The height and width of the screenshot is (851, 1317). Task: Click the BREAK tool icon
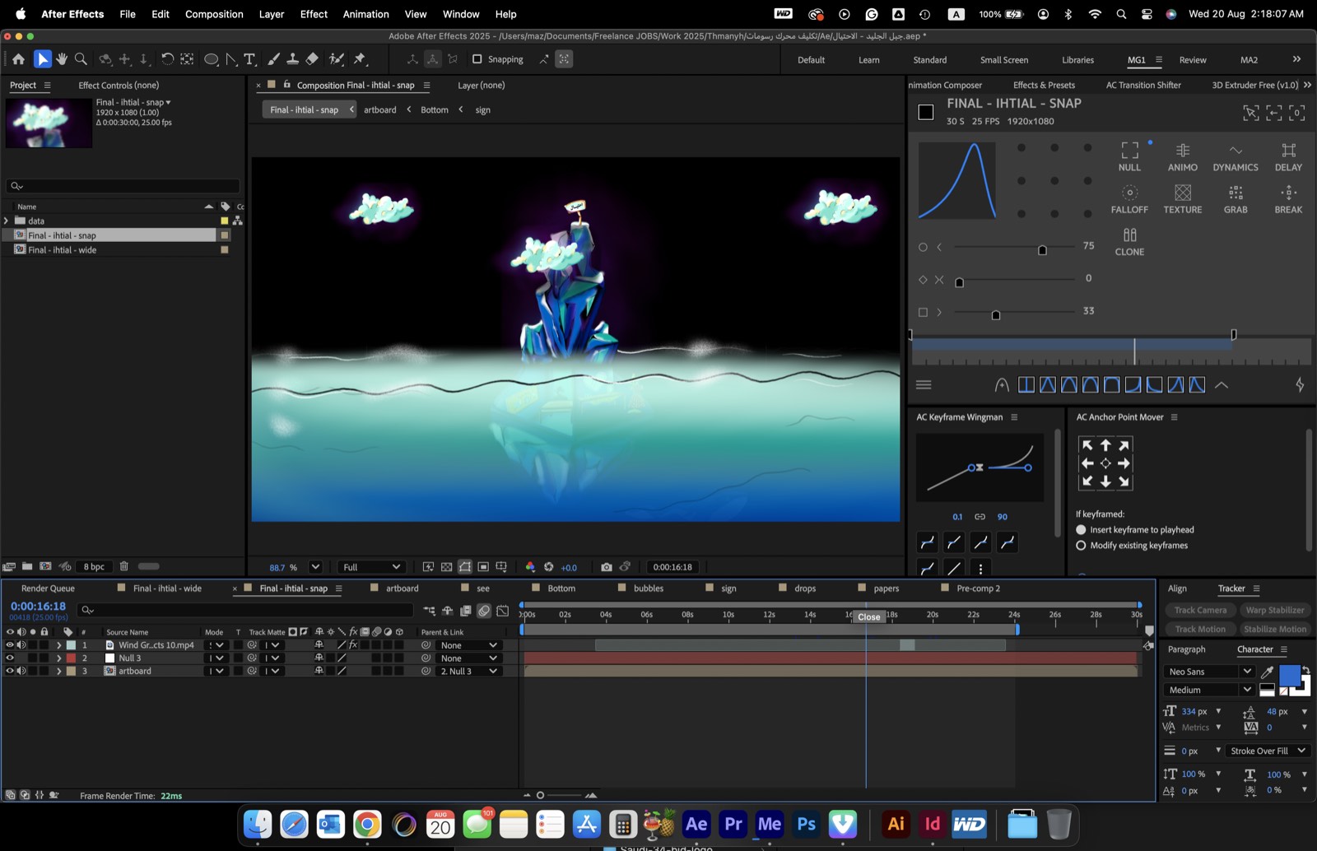(x=1288, y=198)
